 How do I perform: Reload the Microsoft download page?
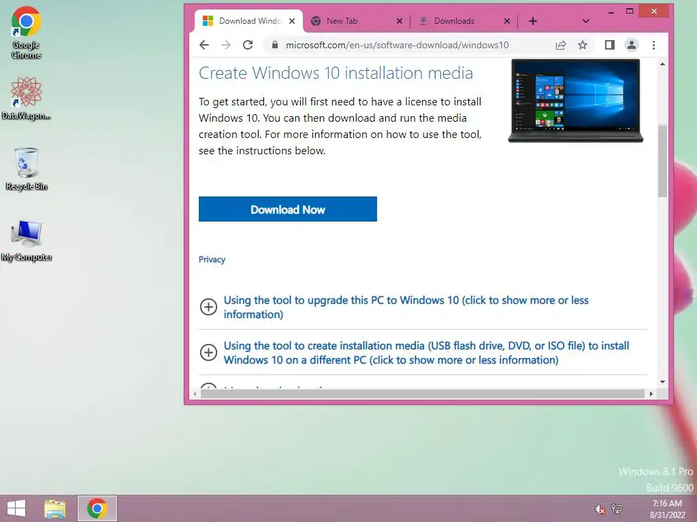click(x=248, y=45)
